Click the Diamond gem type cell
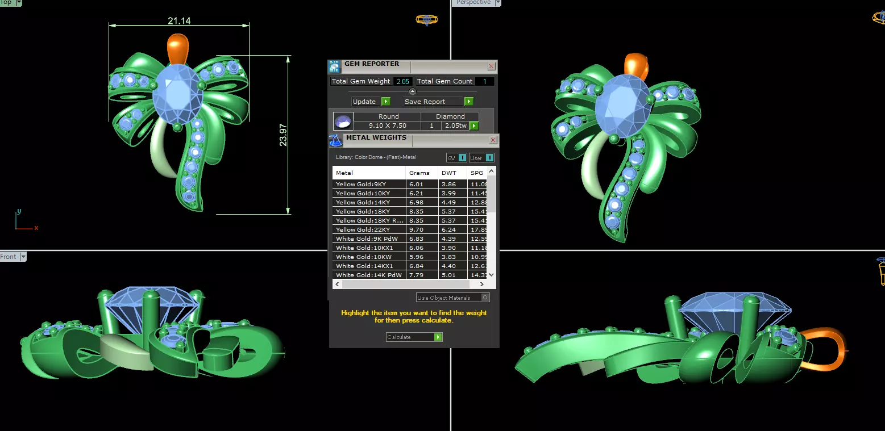 [450, 116]
